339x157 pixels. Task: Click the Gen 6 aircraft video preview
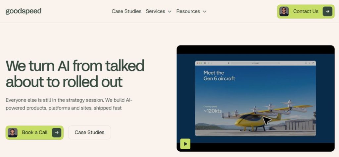(x=256, y=99)
